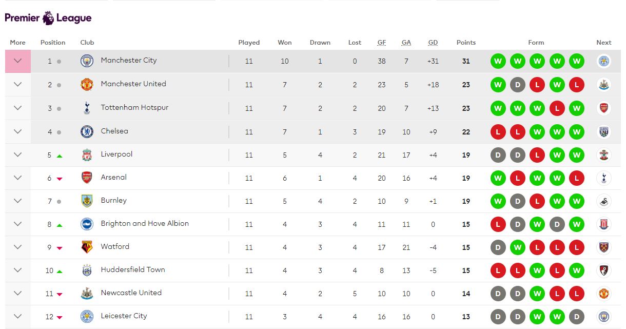Click the Manchester City club crest

pos(87,61)
